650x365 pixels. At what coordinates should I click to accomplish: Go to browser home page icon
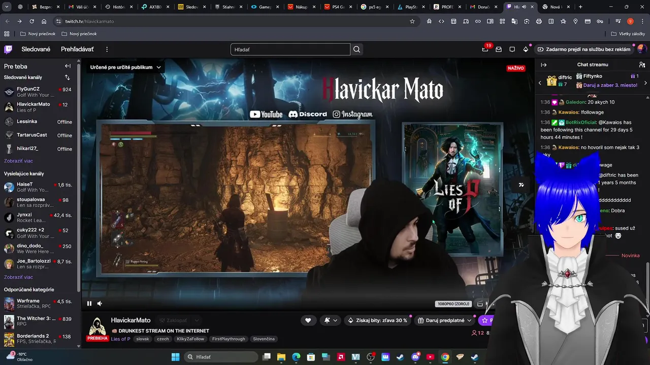click(x=44, y=21)
